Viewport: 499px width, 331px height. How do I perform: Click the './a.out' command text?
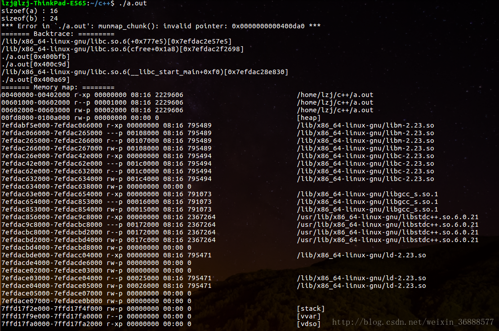click(132, 4)
